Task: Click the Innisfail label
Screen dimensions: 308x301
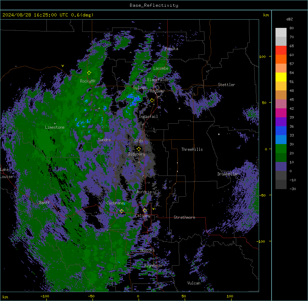Action: (x=148, y=117)
